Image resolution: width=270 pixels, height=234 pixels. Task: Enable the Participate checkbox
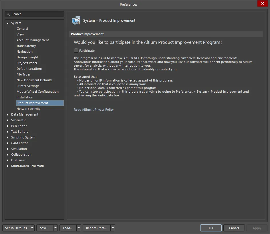coord(76,50)
